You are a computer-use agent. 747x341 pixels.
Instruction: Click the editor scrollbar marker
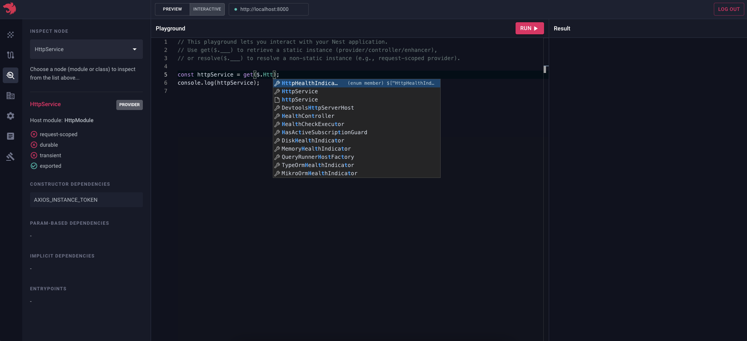pos(546,69)
